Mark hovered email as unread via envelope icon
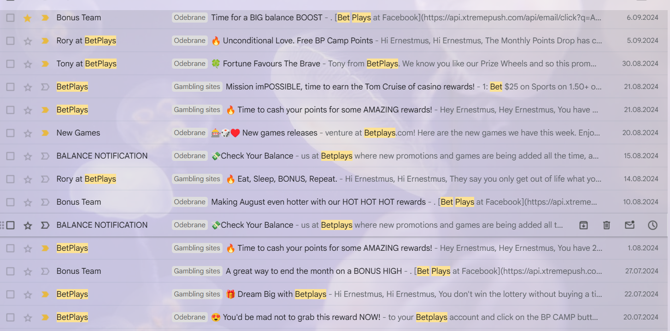 629,225
